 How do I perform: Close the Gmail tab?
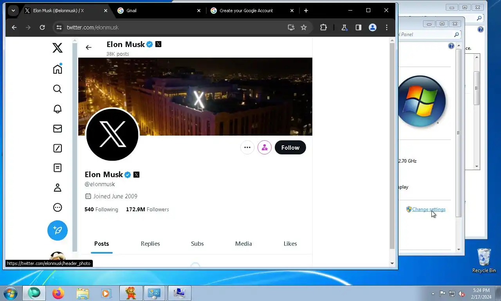(199, 11)
